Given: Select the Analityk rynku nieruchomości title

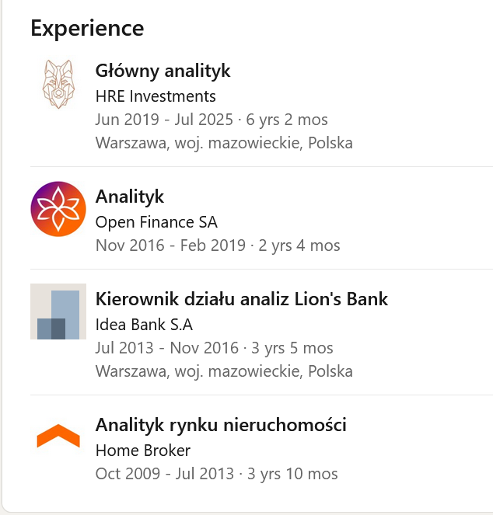Looking at the screenshot, I should (x=221, y=425).
